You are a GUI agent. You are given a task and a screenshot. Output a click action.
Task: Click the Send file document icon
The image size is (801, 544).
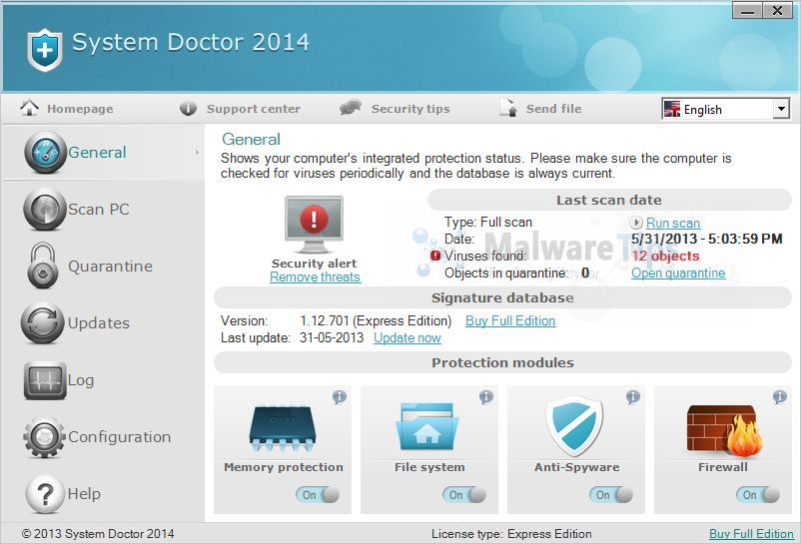pos(508,108)
